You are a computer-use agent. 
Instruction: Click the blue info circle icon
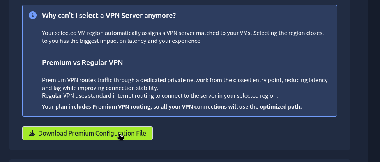[33, 15]
